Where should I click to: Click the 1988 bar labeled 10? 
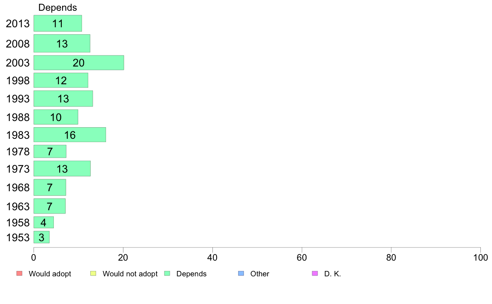pos(56,117)
